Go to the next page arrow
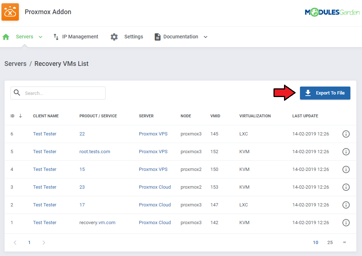362x256 pixels. tap(44, 242)
